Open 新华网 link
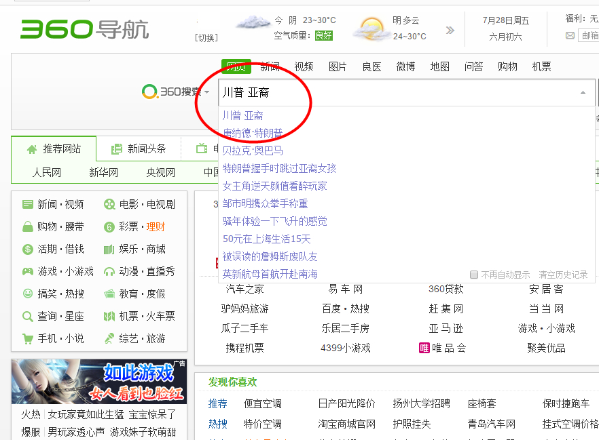 click(x=103, y=172)
